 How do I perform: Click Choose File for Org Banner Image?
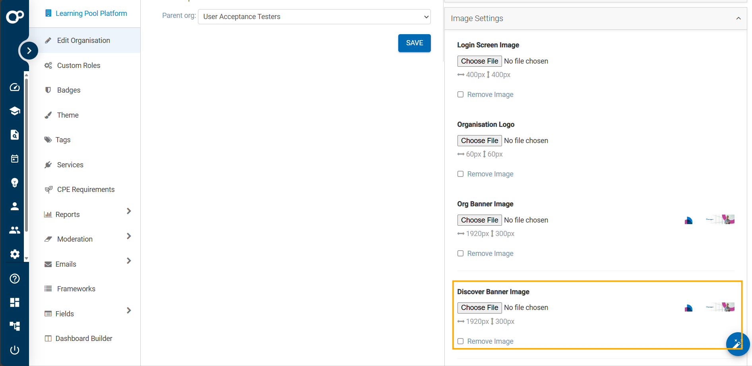[479, 220]
